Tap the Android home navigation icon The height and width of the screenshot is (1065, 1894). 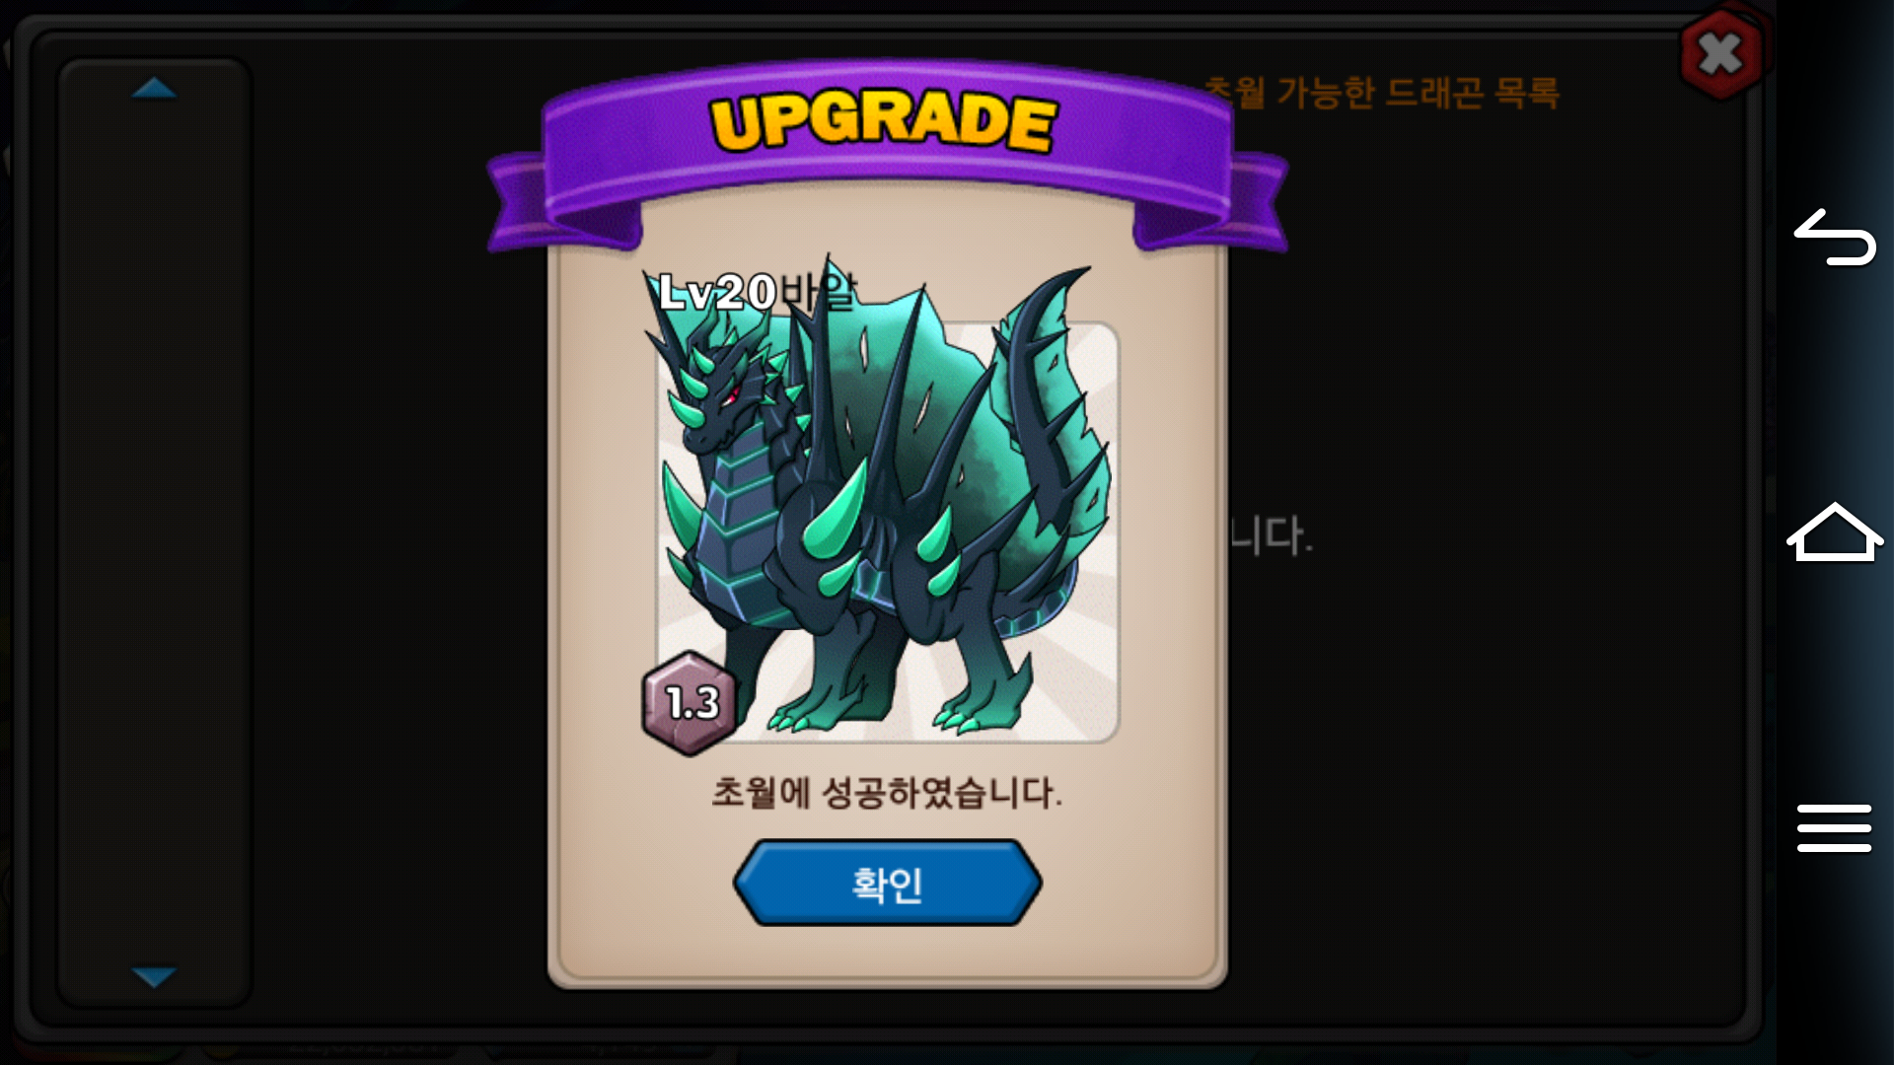(1835, 532)
